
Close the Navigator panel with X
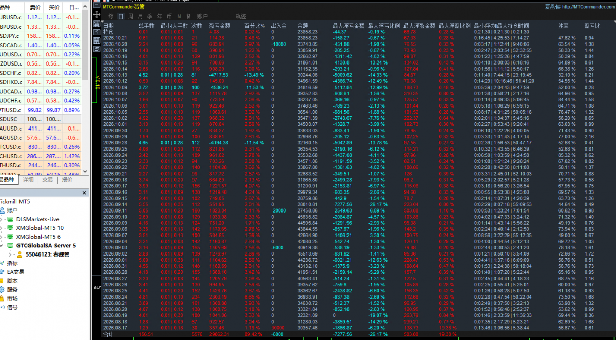click(85, 193)
